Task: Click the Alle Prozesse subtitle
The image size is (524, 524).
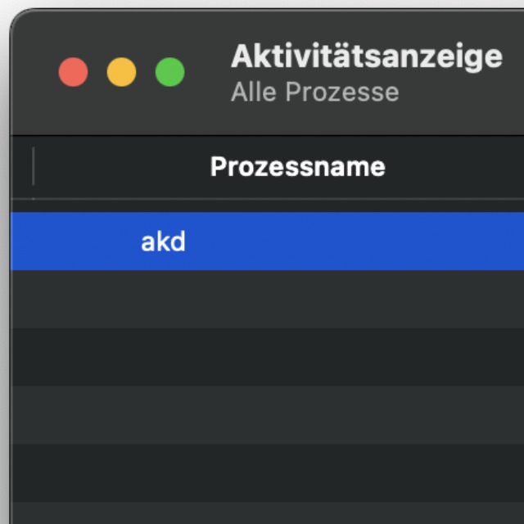Action: click(x=314, y=92)
